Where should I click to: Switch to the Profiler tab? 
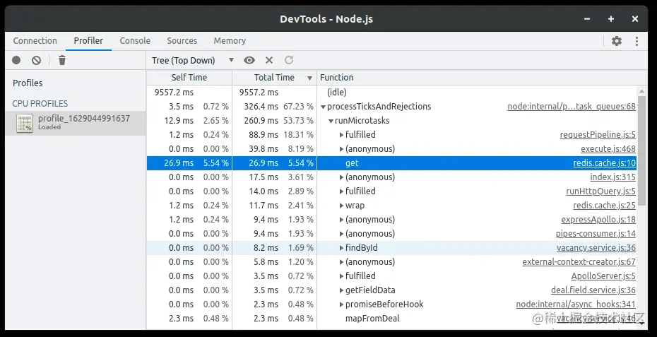[88, 41]
